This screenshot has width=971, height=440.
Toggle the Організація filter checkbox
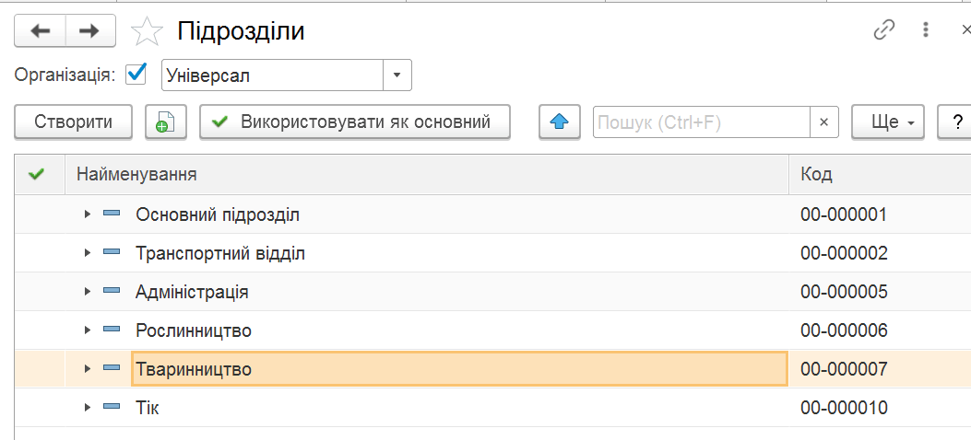[136, 75]
